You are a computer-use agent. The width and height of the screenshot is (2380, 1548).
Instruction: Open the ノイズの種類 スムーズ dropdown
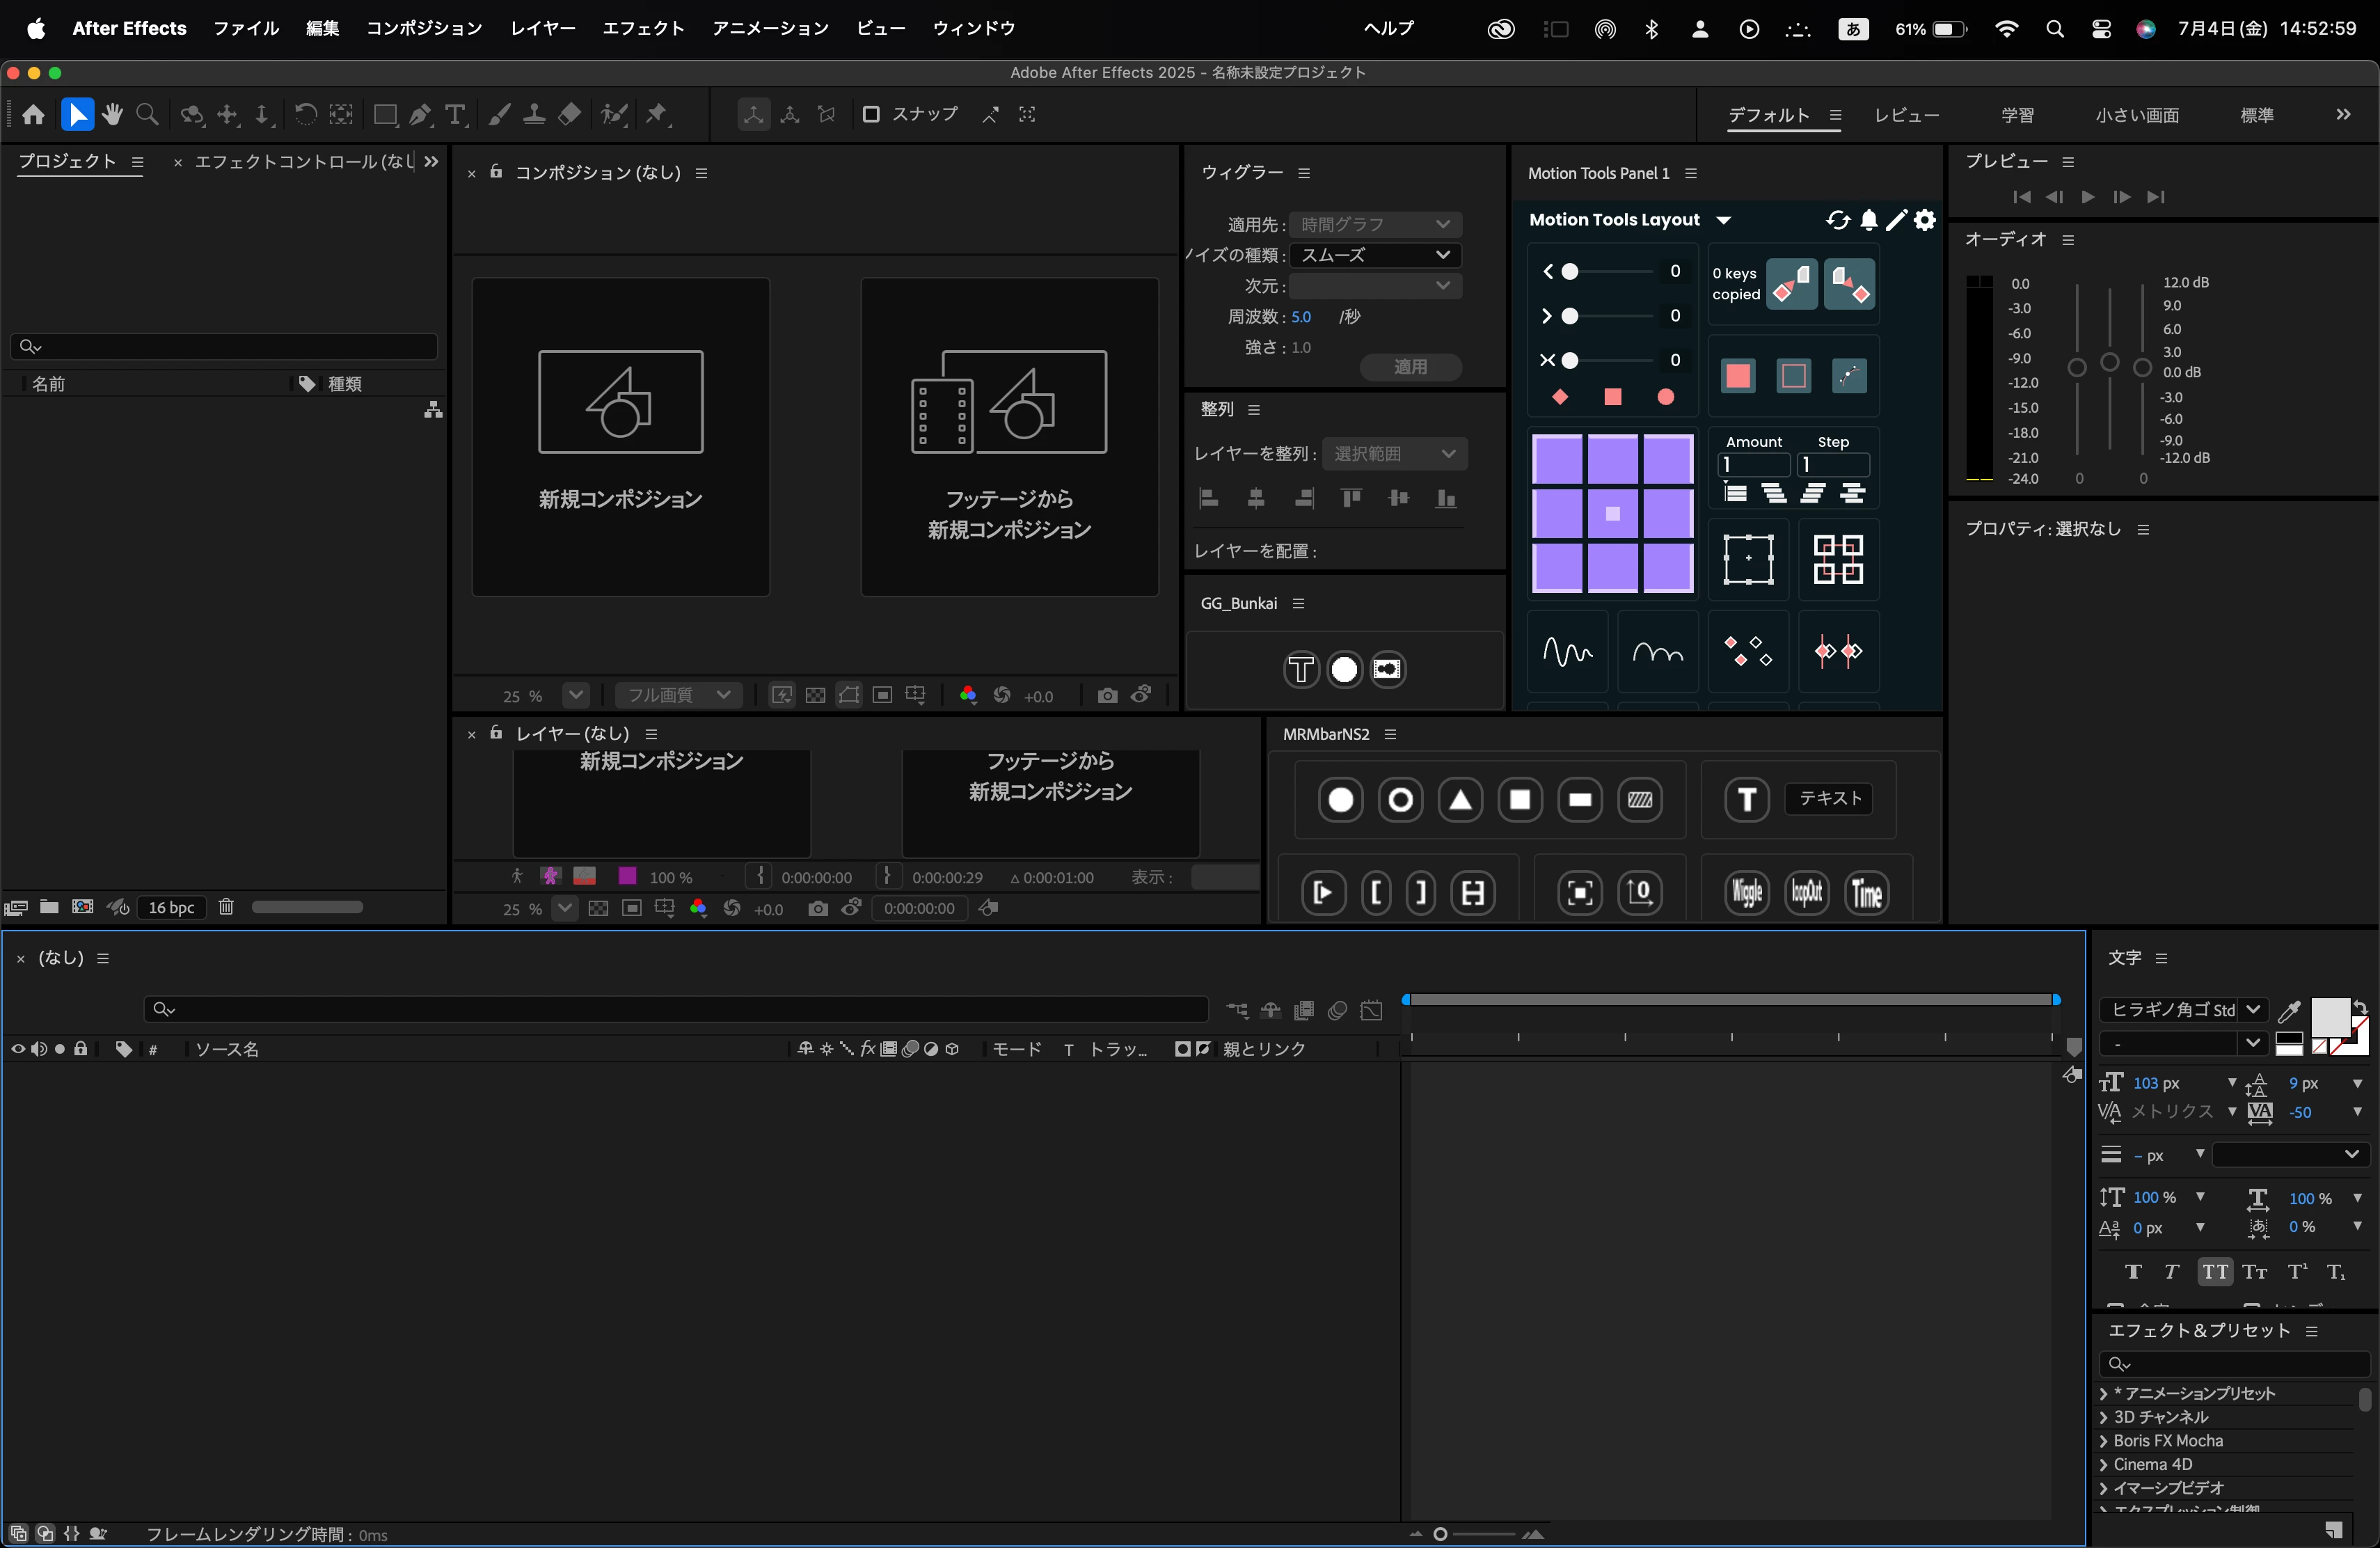1375,255
